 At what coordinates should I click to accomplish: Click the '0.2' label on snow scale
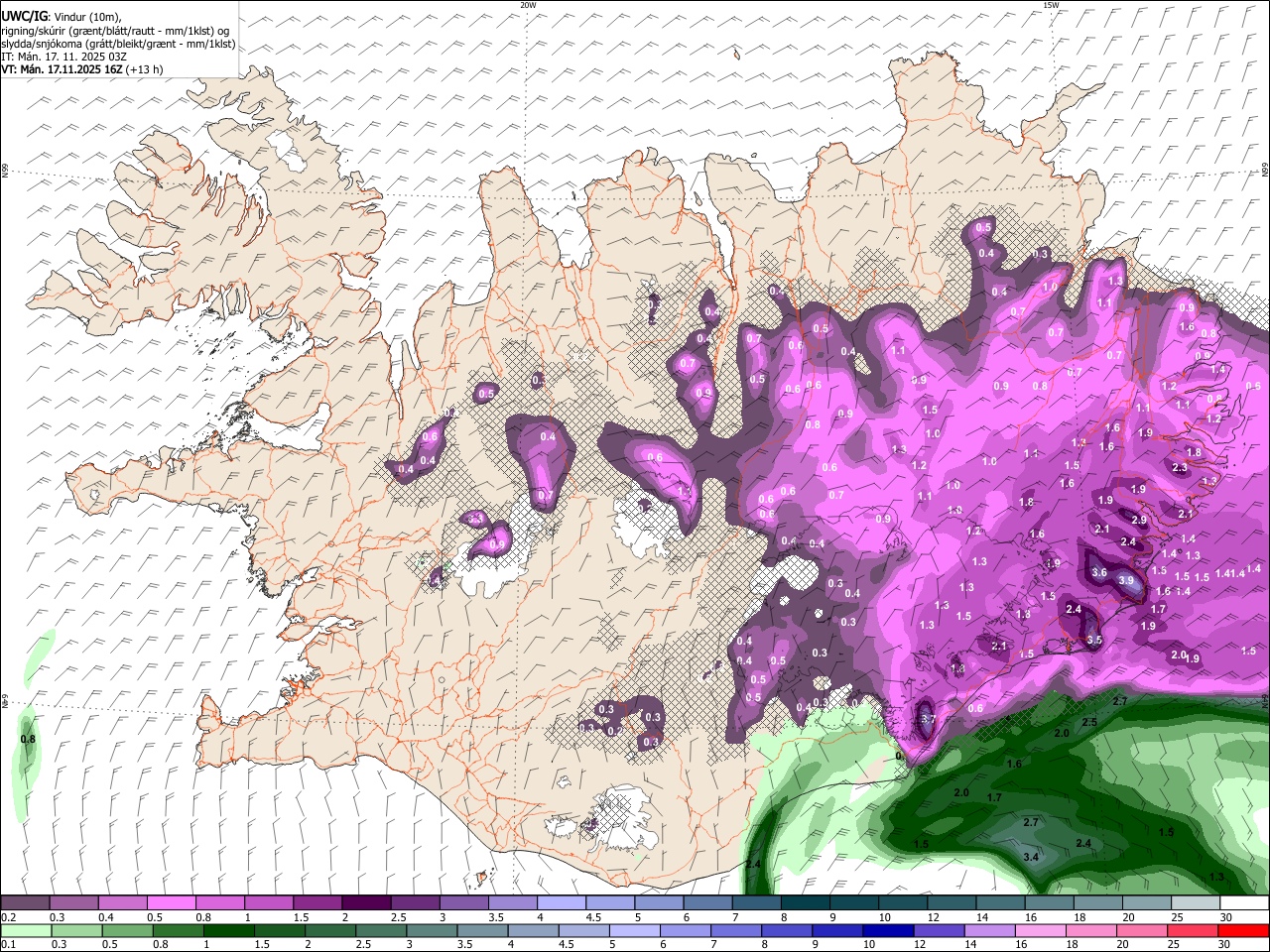[8, 917]
